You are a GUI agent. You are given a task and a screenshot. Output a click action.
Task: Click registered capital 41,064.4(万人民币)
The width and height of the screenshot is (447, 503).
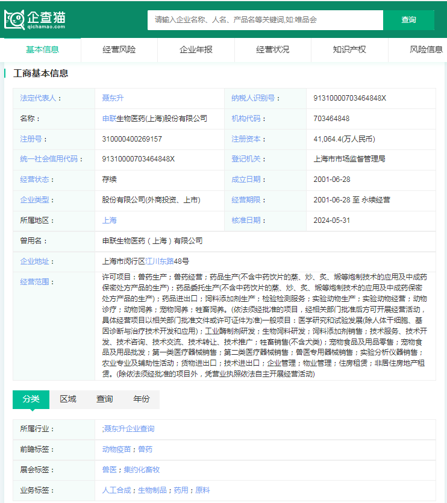[x=345, y=139]
